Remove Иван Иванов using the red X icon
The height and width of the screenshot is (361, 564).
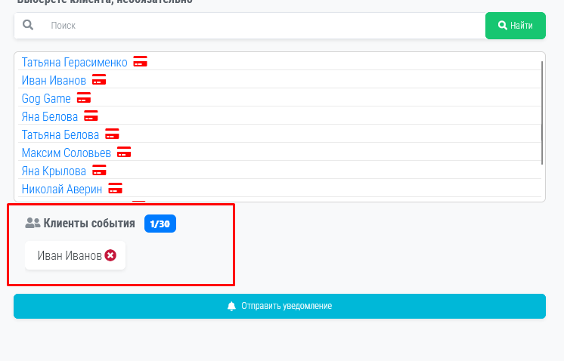click(x=110, y=256)
